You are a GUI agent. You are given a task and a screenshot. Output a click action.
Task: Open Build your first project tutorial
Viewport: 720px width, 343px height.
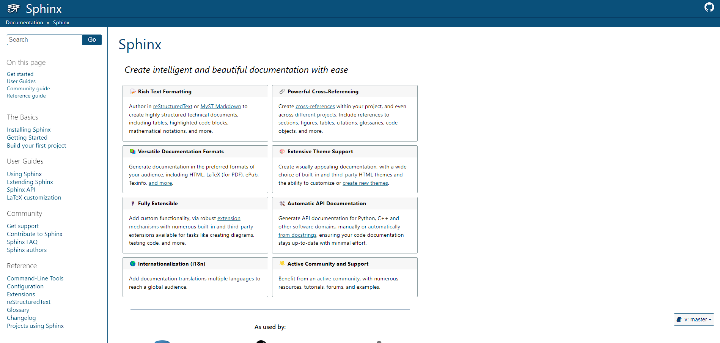(x=36, y=146)
